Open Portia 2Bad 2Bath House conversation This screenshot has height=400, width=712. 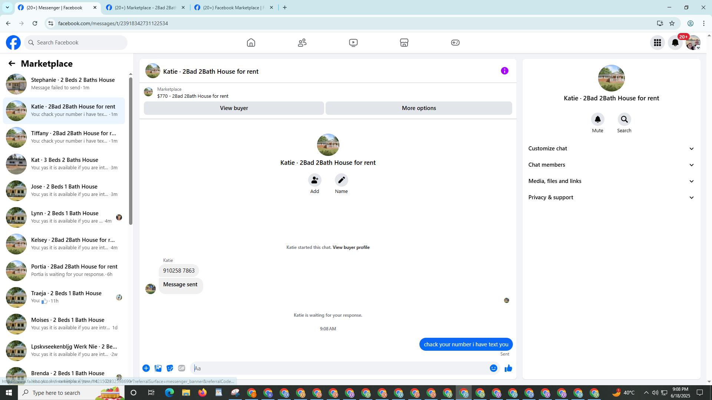(x=64, y=271)
